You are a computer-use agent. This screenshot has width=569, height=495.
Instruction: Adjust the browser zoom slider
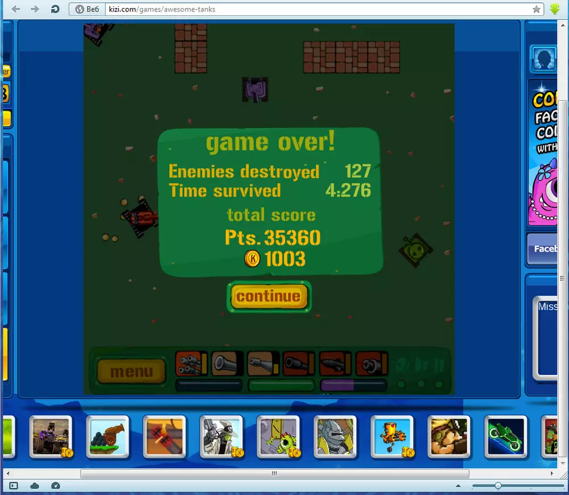coord(498,486)
